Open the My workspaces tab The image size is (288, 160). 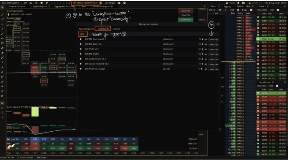click(x=86, y=29)
